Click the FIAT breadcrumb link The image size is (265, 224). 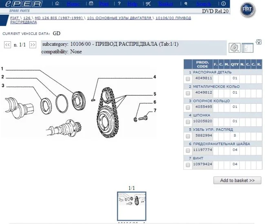pyautogui.click(x=14, y=18)
